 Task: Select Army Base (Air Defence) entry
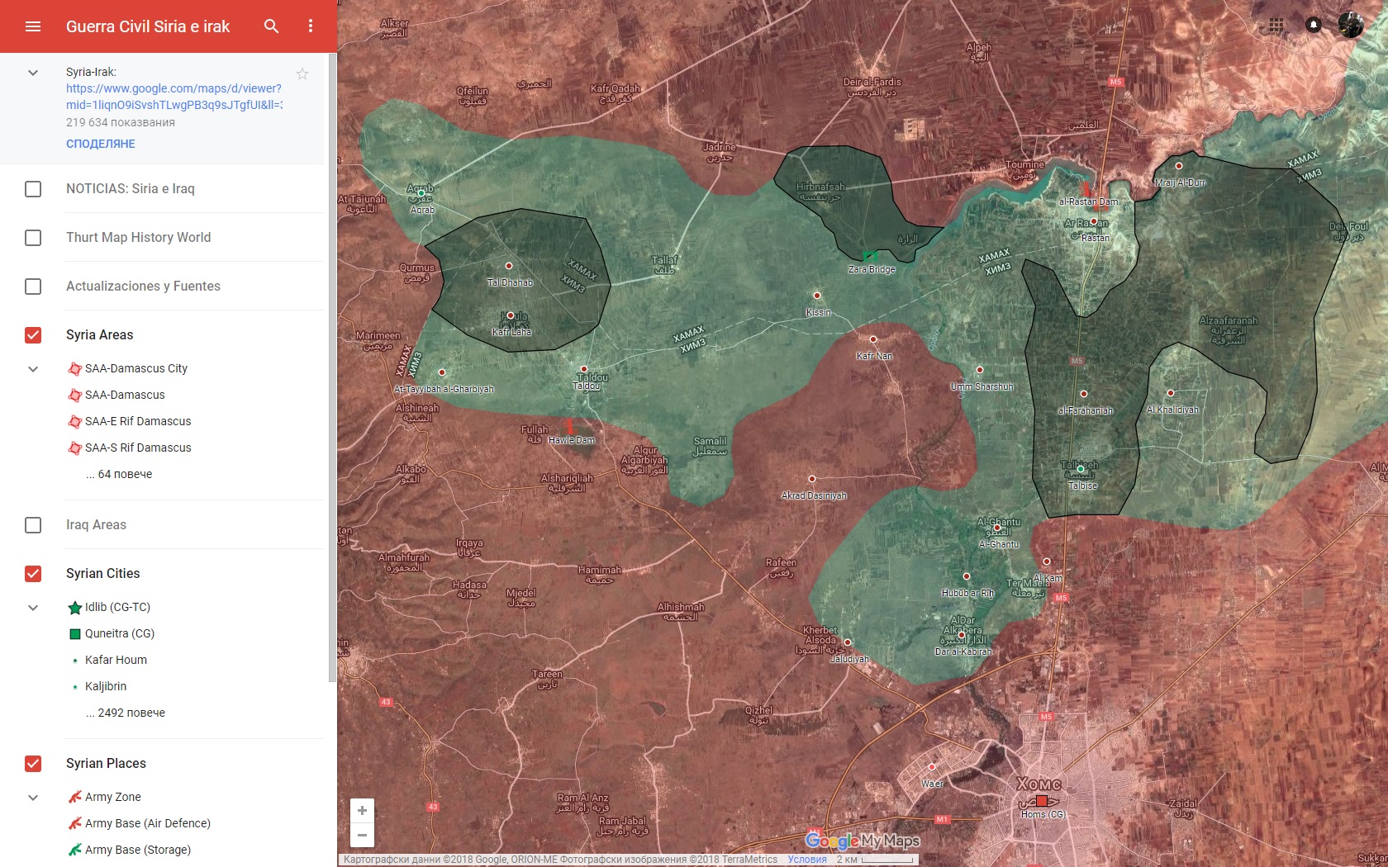(147, 823)
